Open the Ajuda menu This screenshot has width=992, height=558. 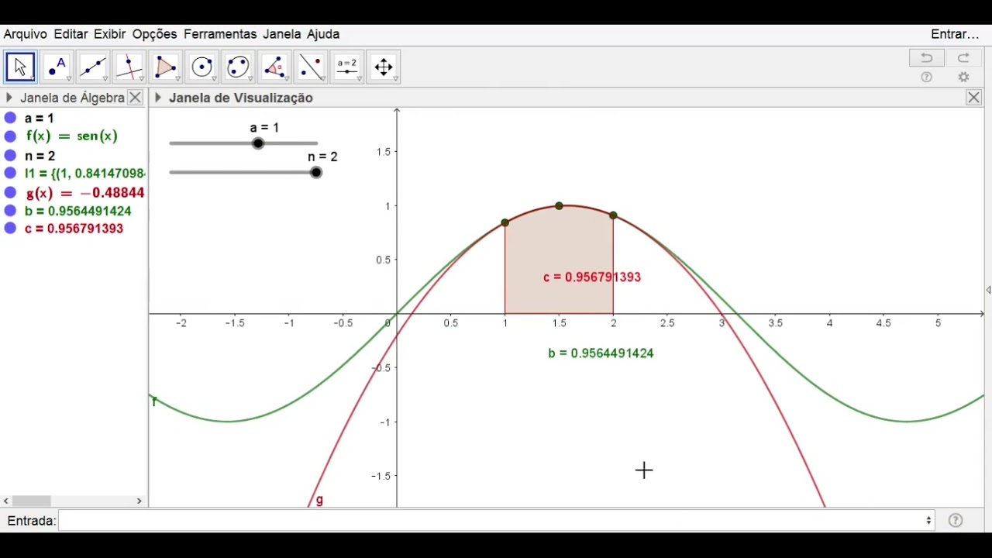323,34
